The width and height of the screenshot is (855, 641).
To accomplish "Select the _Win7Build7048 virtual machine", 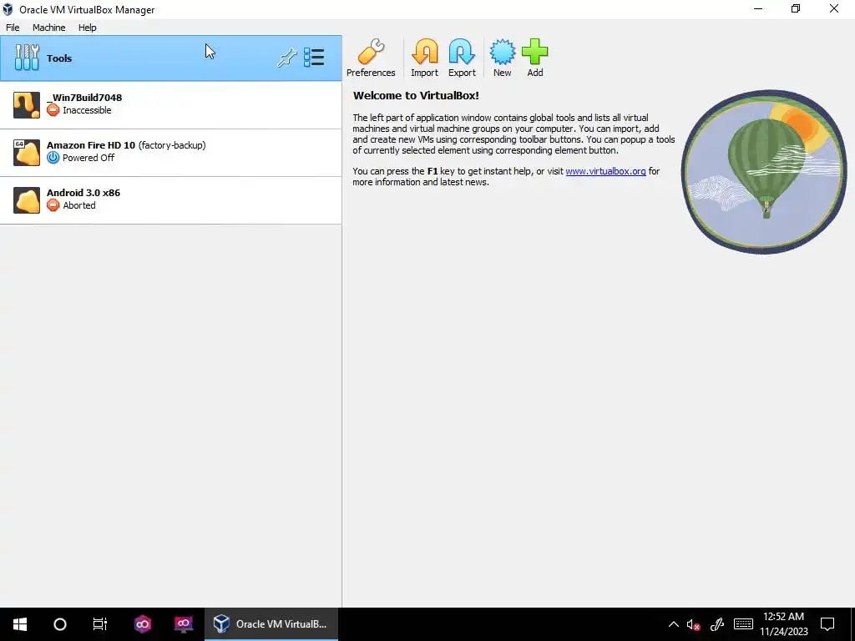I will click(x=170, y=105).
